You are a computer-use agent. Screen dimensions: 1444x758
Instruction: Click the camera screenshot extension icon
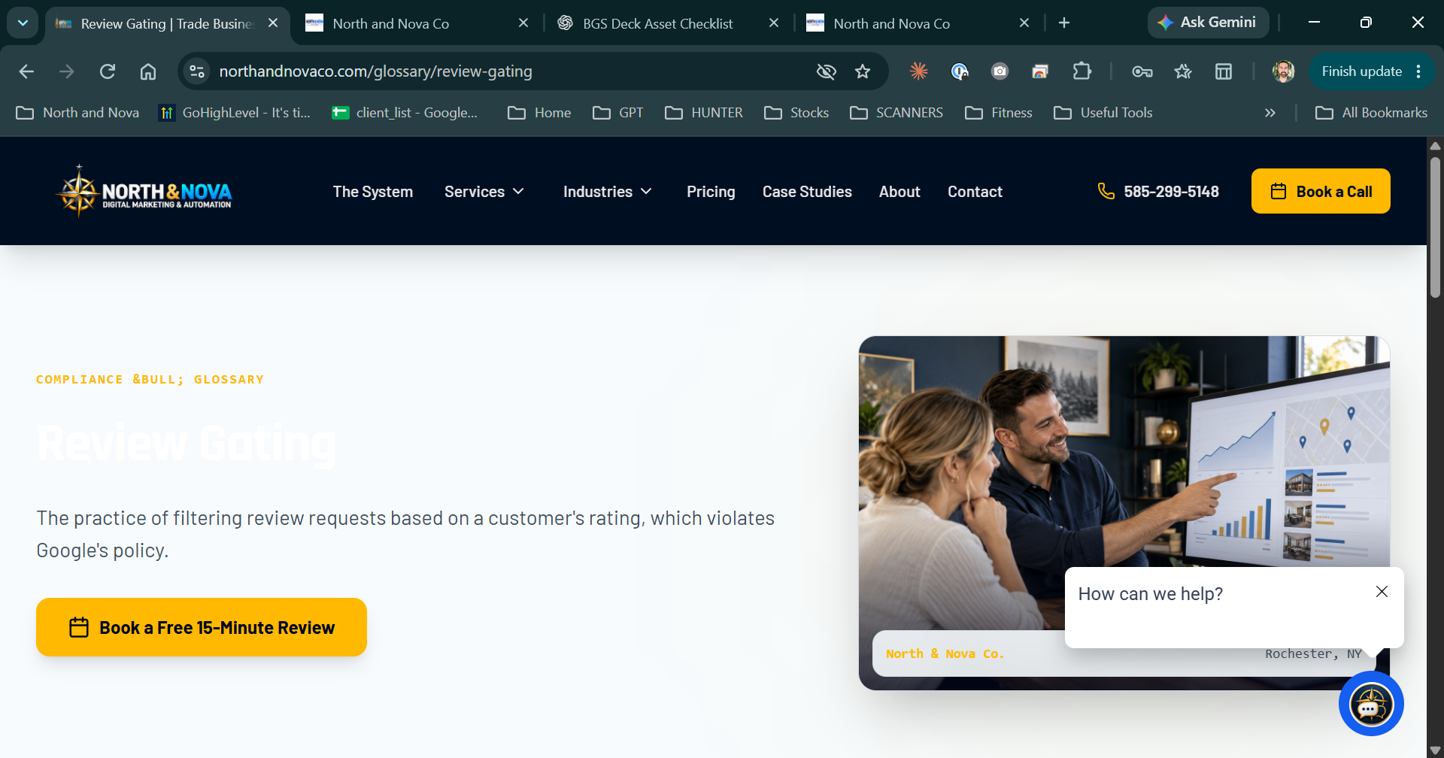pos(1000,71)
